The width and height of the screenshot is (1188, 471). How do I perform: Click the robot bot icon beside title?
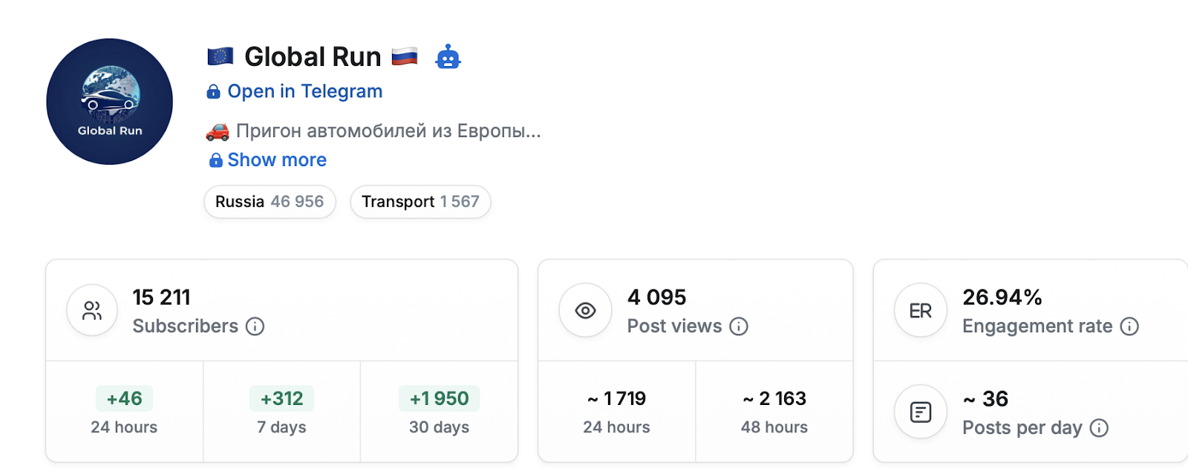pyautogui.click(x=448, y=57)
